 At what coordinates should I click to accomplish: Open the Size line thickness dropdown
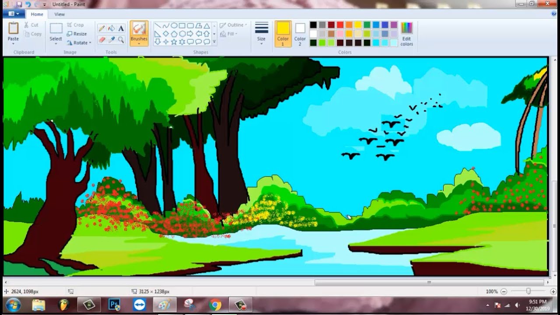pos(261,33)
